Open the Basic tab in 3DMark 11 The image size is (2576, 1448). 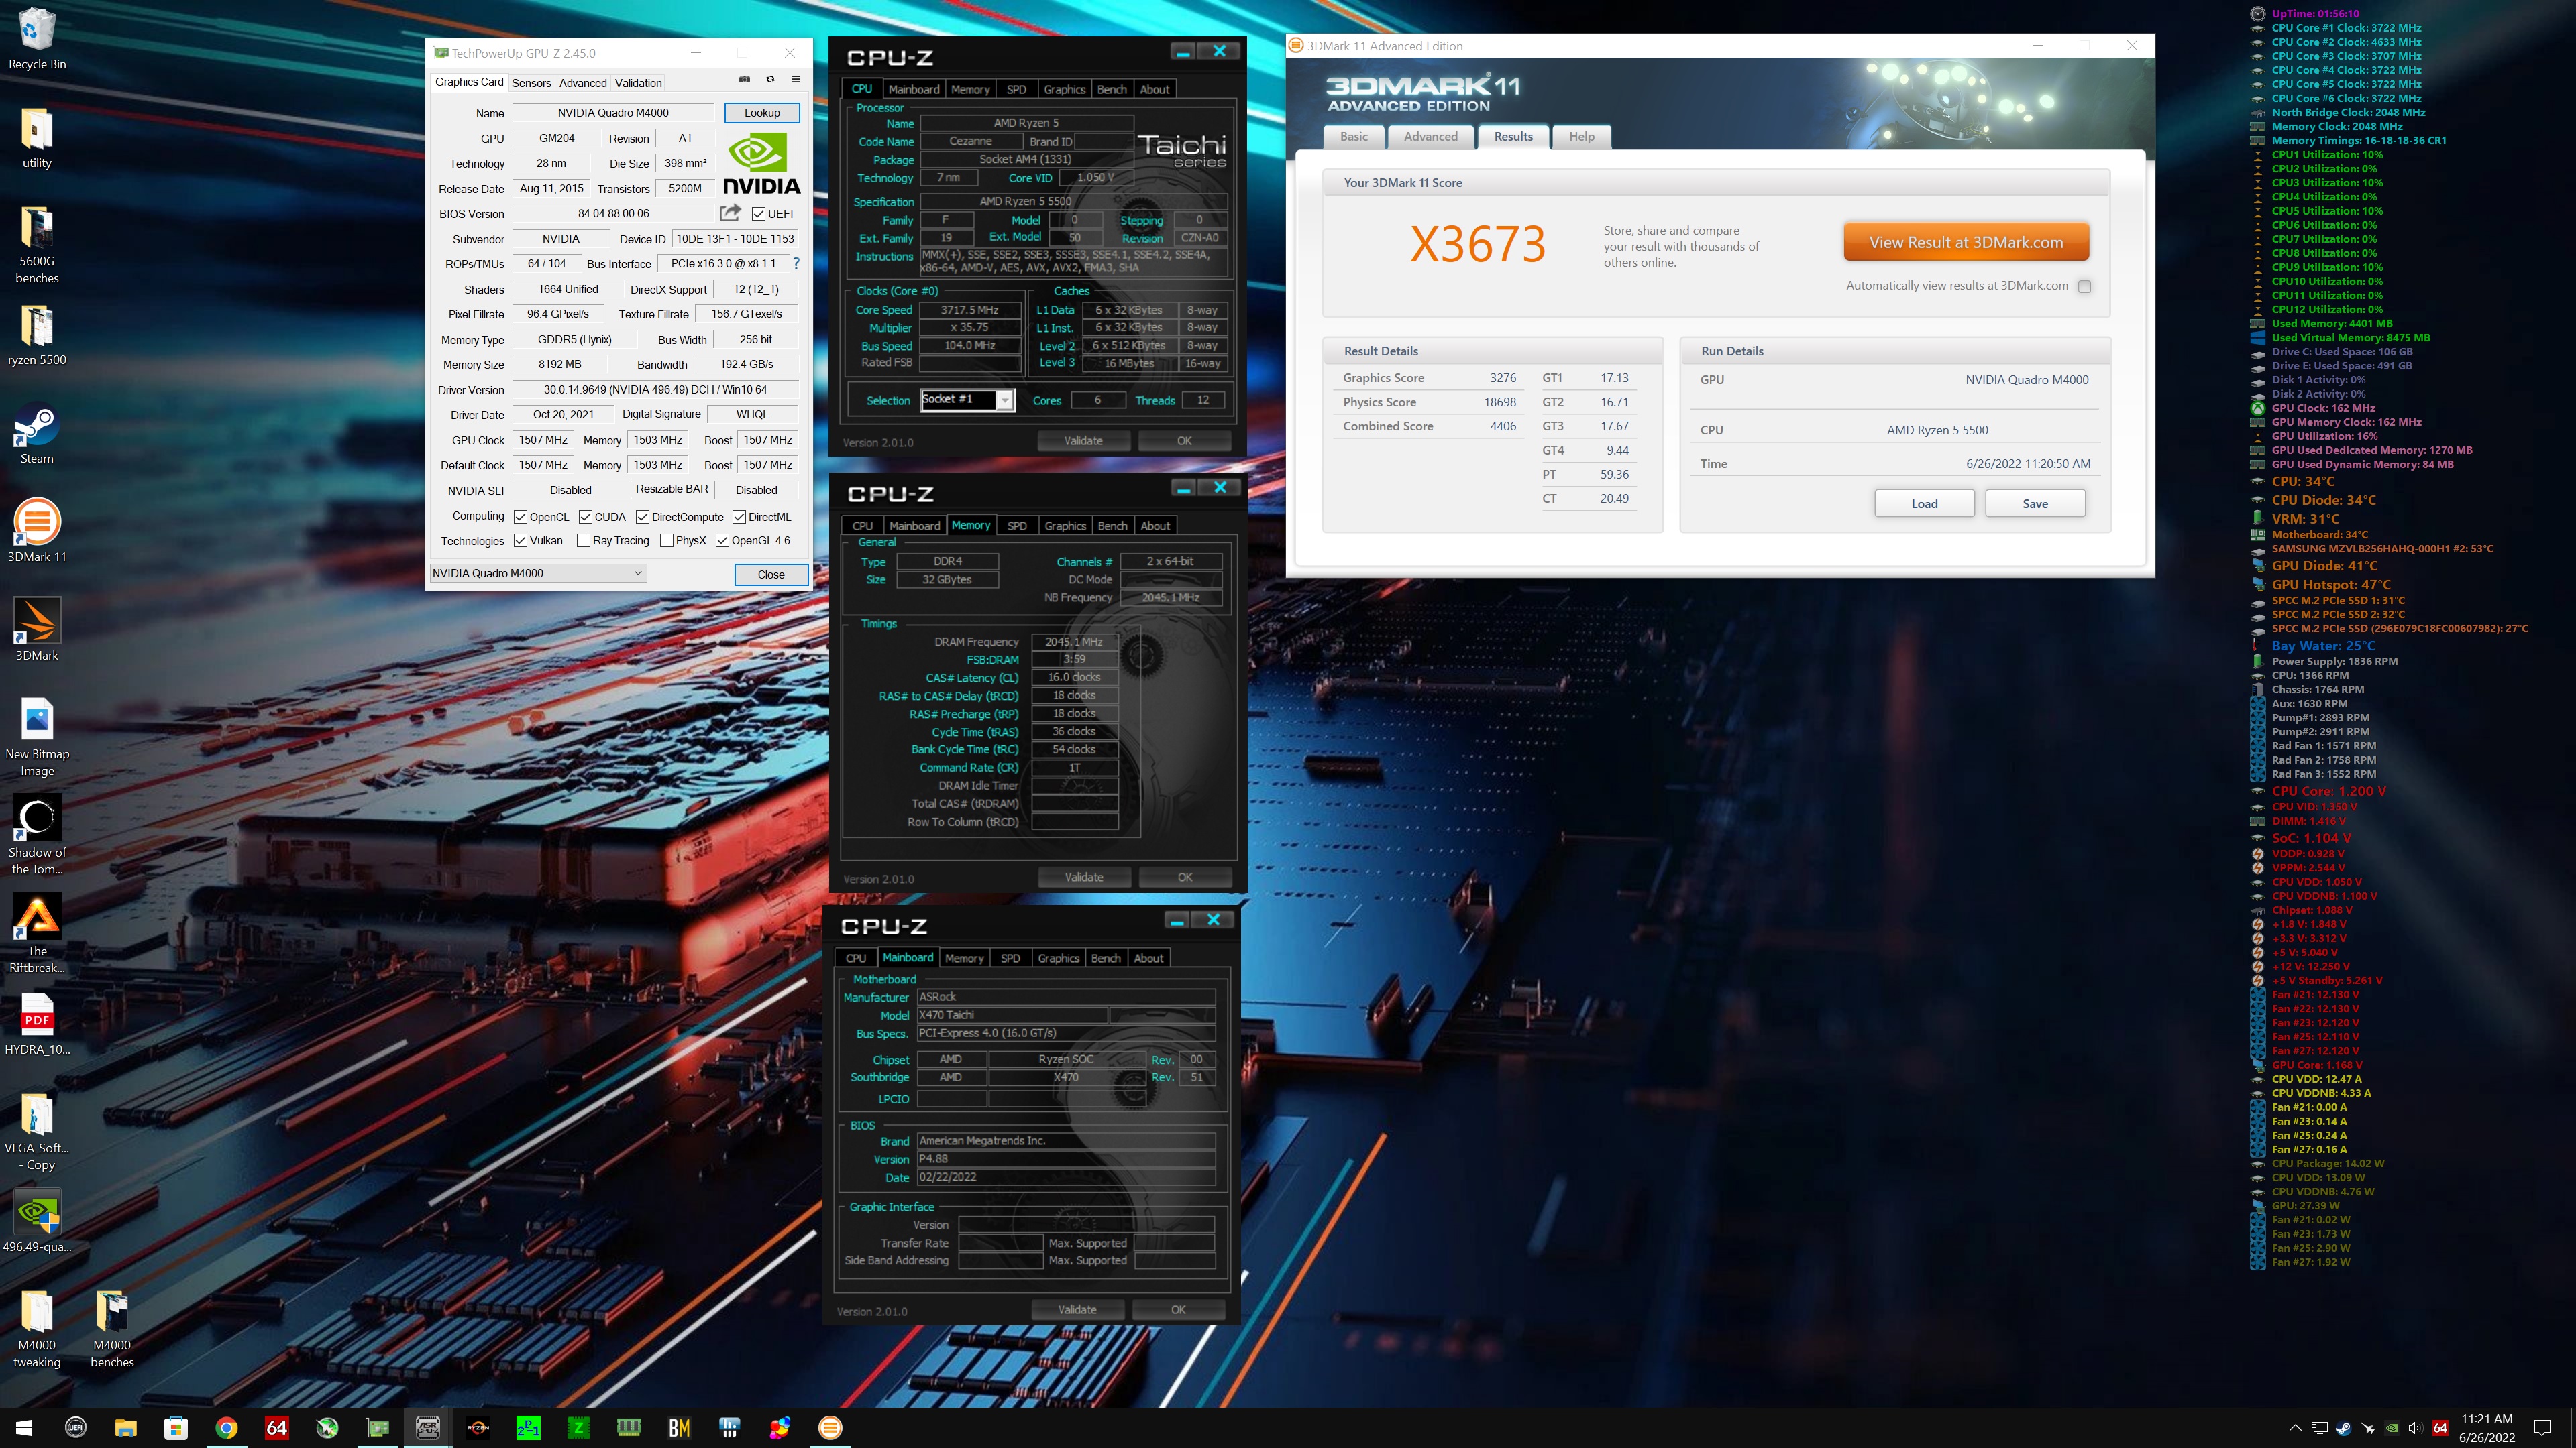1354,137
